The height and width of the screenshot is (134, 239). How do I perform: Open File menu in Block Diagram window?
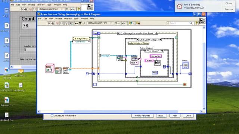tap(40, 19)
